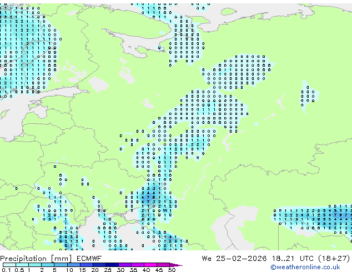The image size is (352, 272).
Task: Click the 1–2 mm legend color swatch
Action: coord(35,265)
